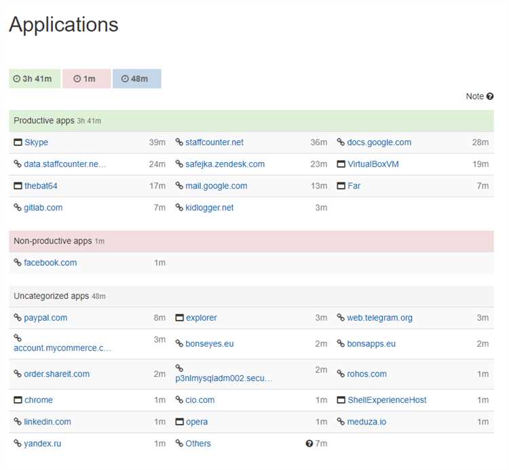Image resolution: width=509 pixels, height=470 pixels.
Task: Click the pink 1m non-productive time badge
Action: click(x=86, y=79)
